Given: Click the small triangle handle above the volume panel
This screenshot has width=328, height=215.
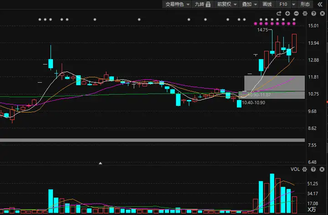Looking at the screenshot, I should (100, 163).
